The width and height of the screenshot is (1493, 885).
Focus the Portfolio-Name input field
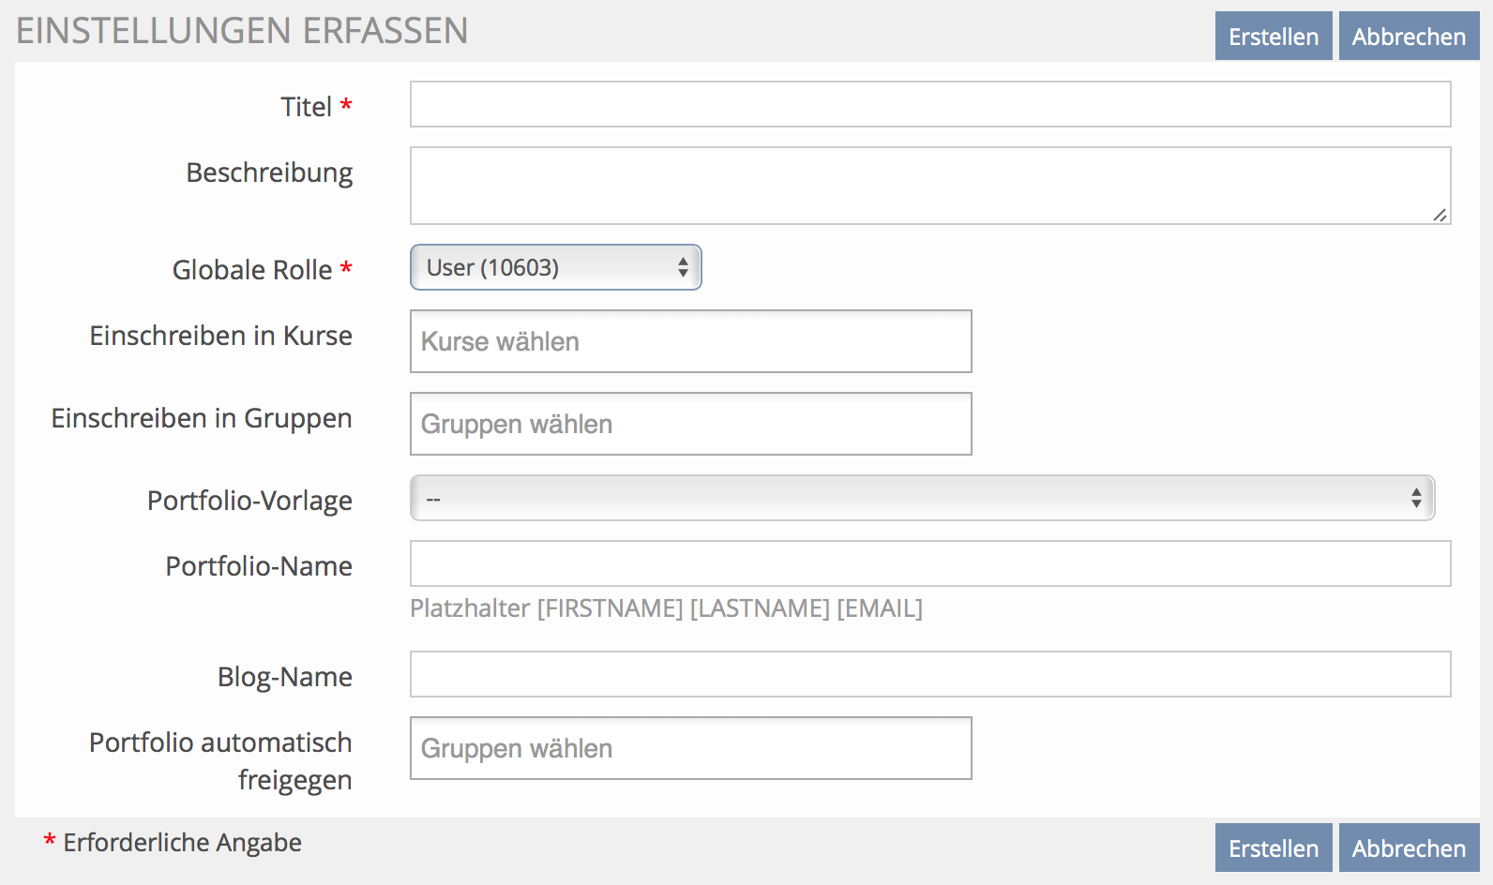(x=929, y=563)
